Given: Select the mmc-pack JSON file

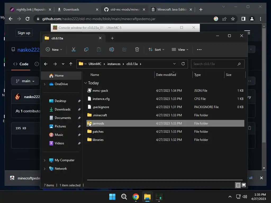Looking at the screenshot, I should (165, 91).
